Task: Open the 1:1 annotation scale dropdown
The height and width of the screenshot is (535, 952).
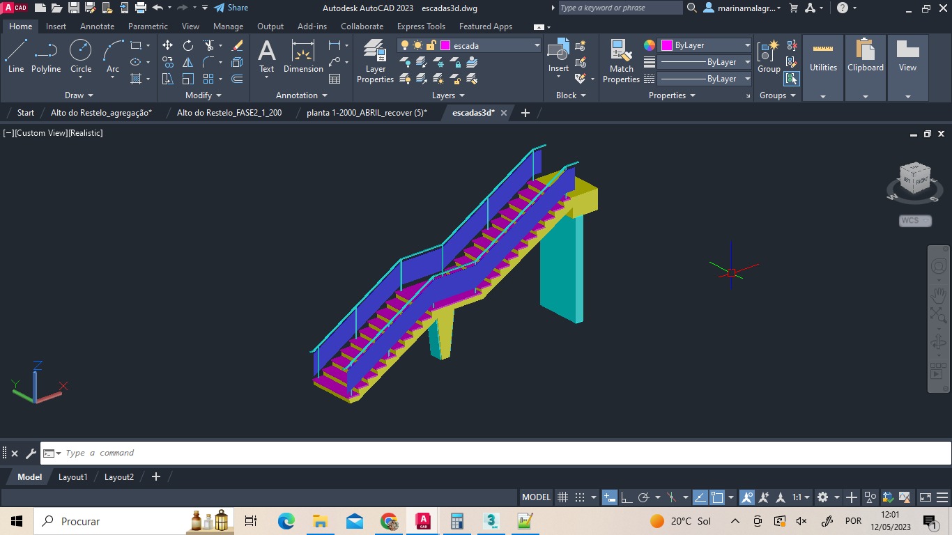Action: tap(801, 497)
